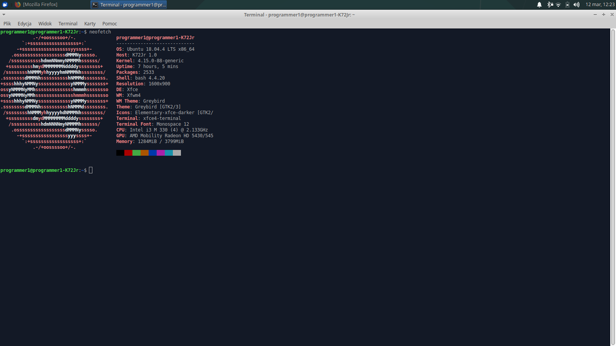Click the 'CPU: Intel i3 M 330' line
The height and width of the screenshot is (346, 616).
pyautogui.click(x=162, y=130)
